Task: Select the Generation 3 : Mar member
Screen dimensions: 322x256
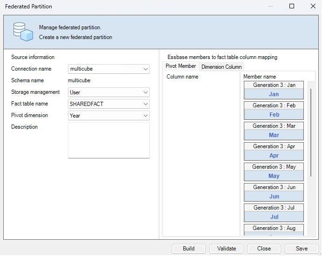Action: tap(274, 131)
